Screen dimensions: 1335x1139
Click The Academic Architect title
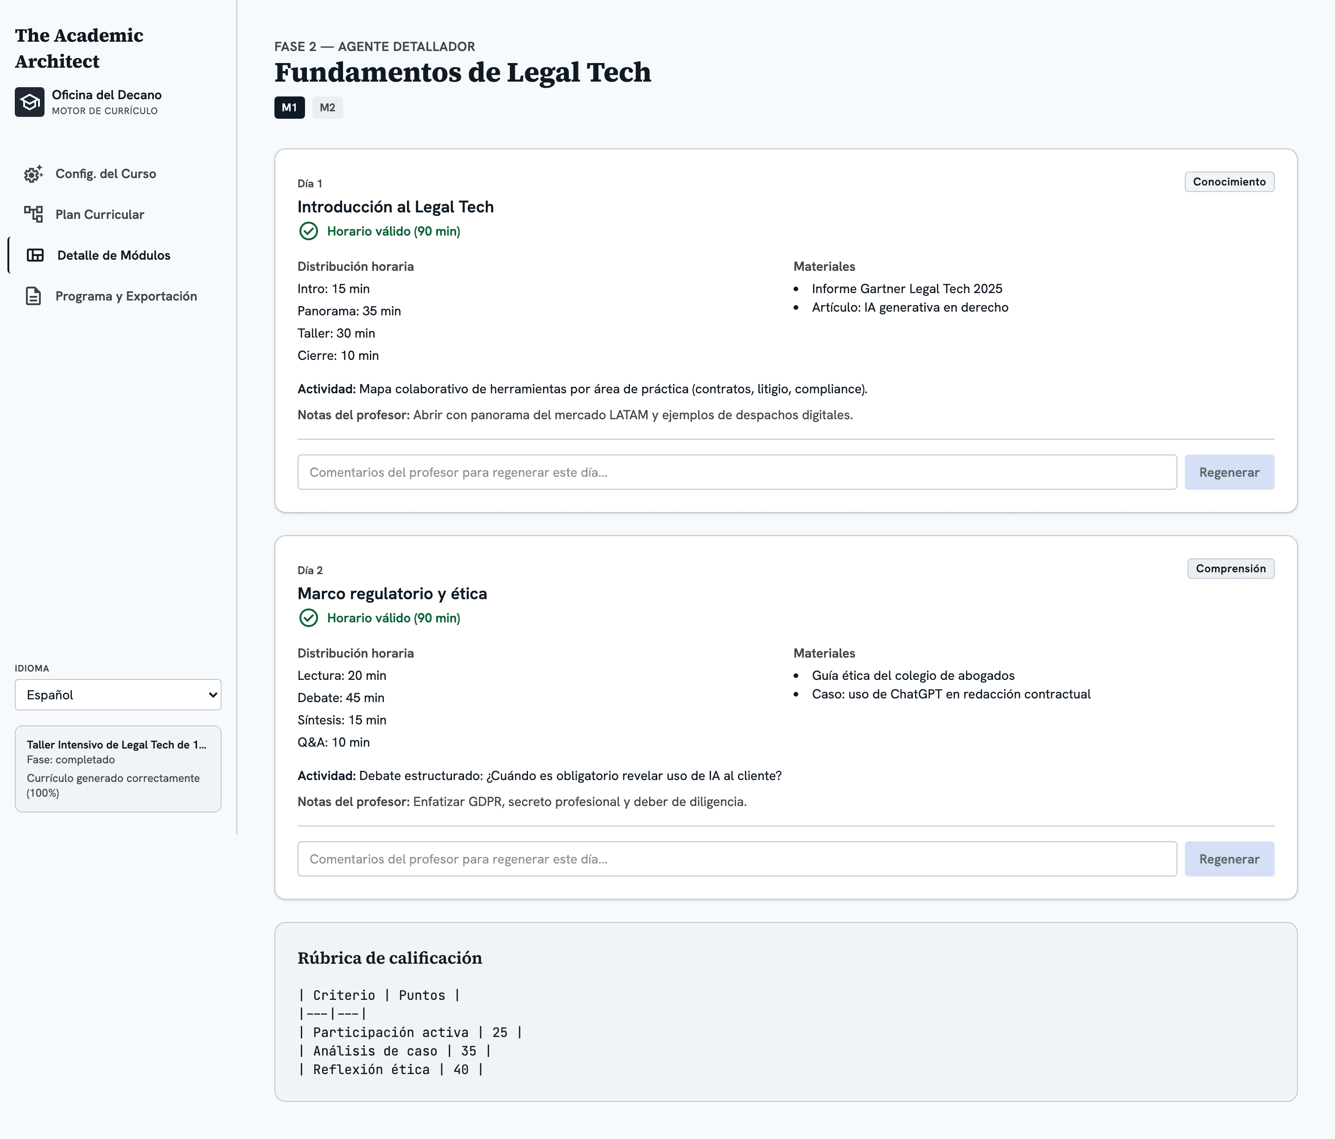(x=79, y=48)
